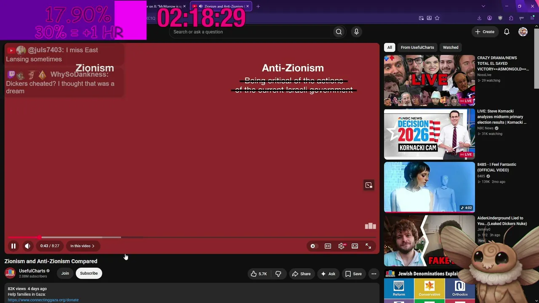Open the browser extensions puzzle icon

[511, 18]
